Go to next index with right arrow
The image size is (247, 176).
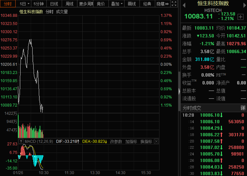tap(245, 5)
